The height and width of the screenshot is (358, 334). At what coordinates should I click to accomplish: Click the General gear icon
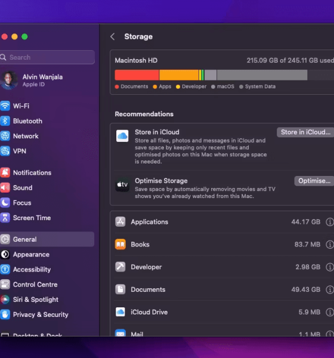(x=5, y=239)
